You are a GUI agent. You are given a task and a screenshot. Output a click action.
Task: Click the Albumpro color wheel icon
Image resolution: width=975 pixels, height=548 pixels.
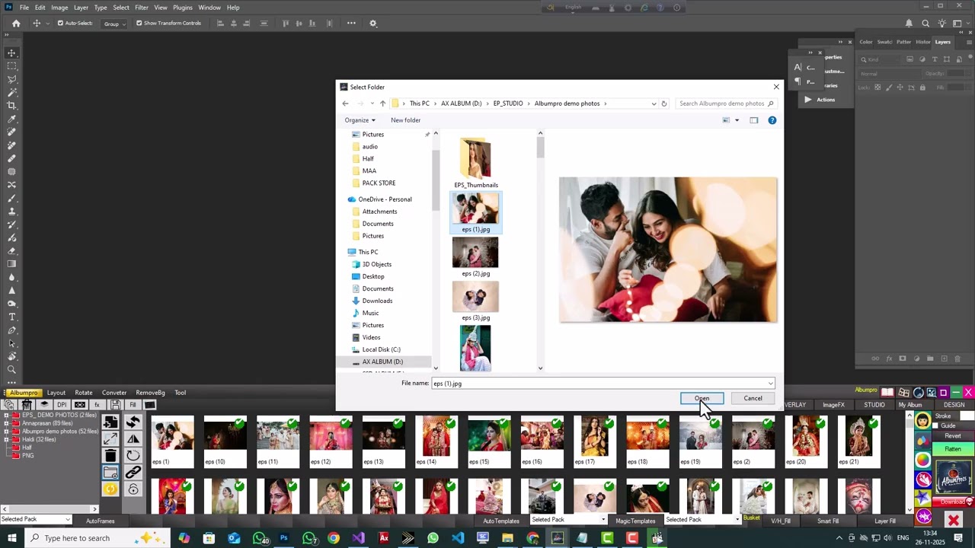pos(923,460)
